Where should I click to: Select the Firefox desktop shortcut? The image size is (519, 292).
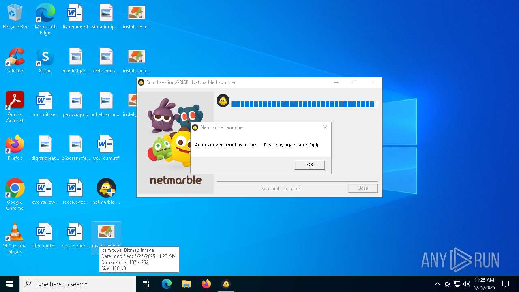point(15,148)
